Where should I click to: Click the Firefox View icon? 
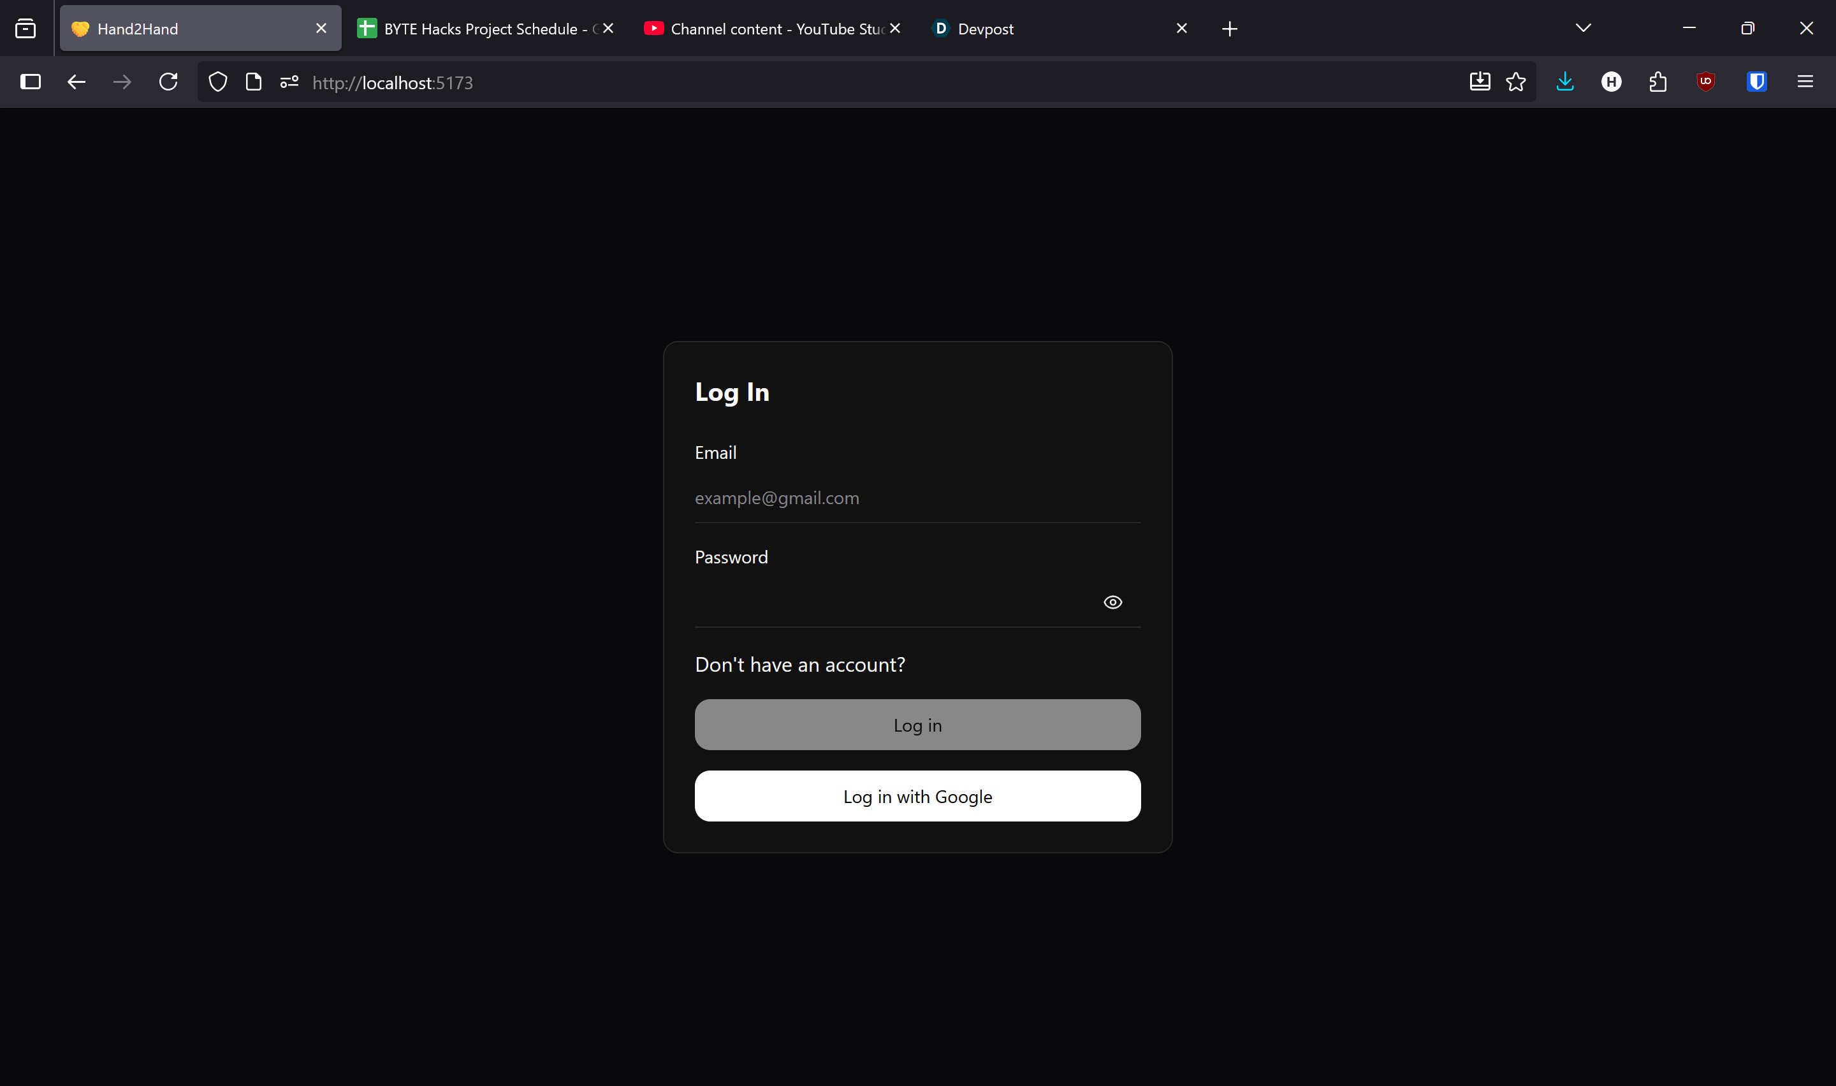click(x=25, y=29)
